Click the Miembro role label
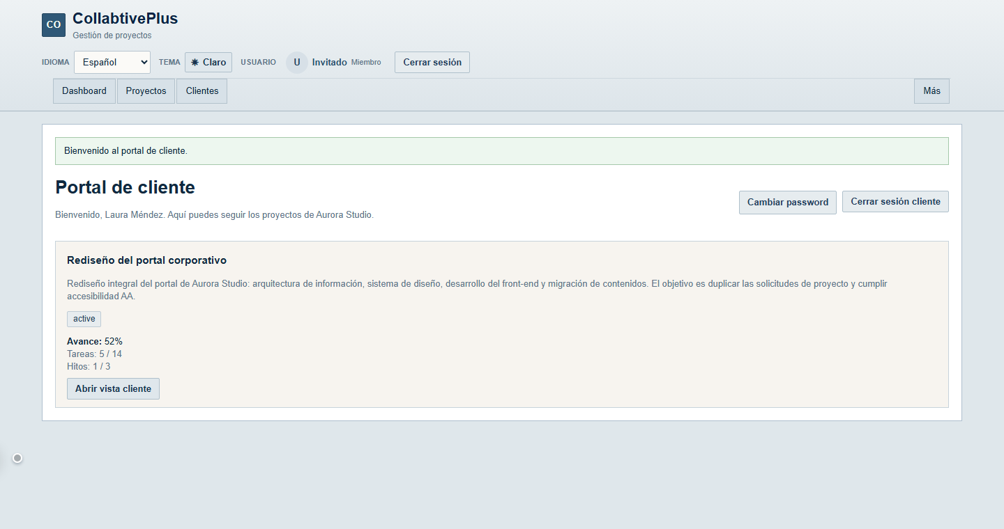Viewport: 1004px width, 529px height. point(366,63)
